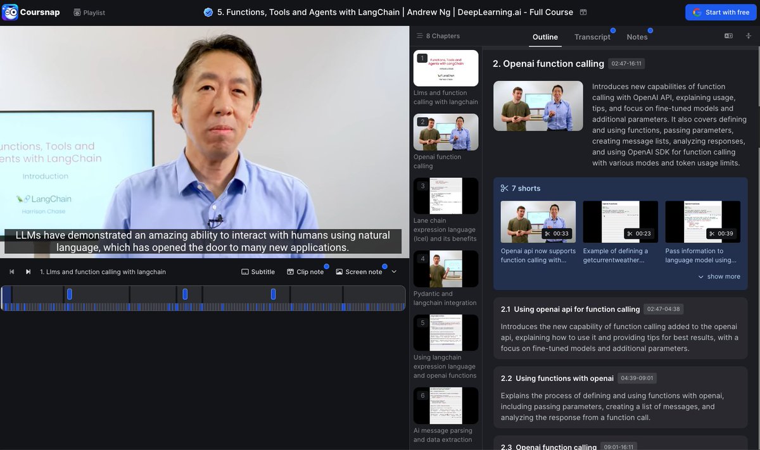The height and width of the screenshot is (450, 760).
Task: Click the scissors icon beside 7 shorts
Action: tap(505, 188)
